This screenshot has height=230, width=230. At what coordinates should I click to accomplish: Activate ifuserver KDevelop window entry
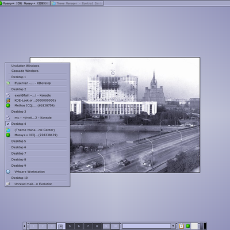tap(37, 83)
